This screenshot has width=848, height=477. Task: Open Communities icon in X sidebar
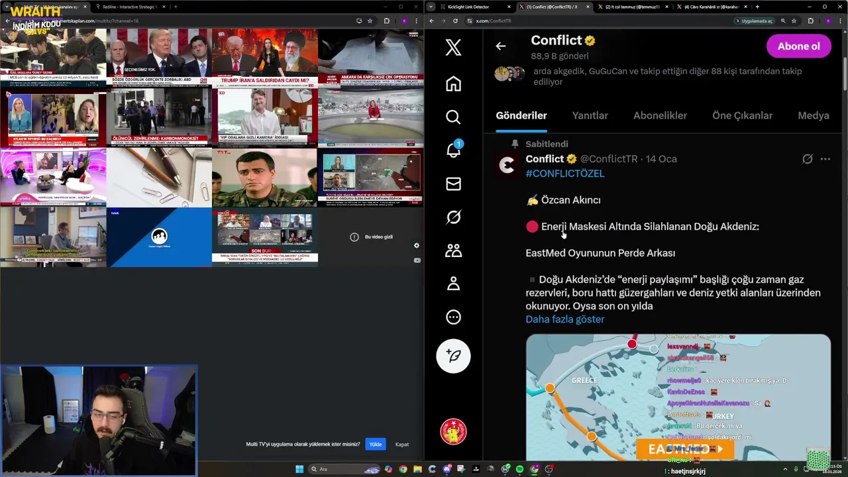[x=453, y=250]
